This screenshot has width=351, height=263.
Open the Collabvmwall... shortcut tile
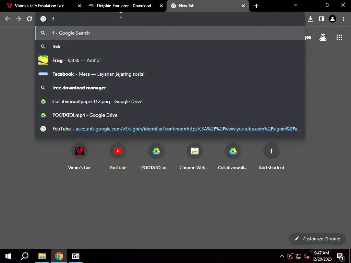pyautogui.click(x=233, y=156)
